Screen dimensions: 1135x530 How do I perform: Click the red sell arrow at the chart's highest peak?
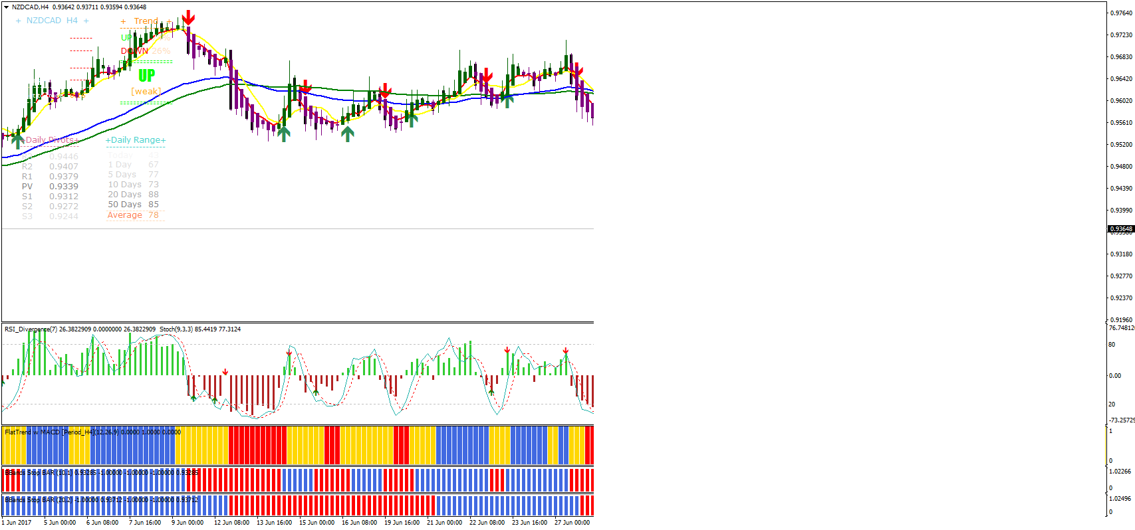[x=189, y=17]
